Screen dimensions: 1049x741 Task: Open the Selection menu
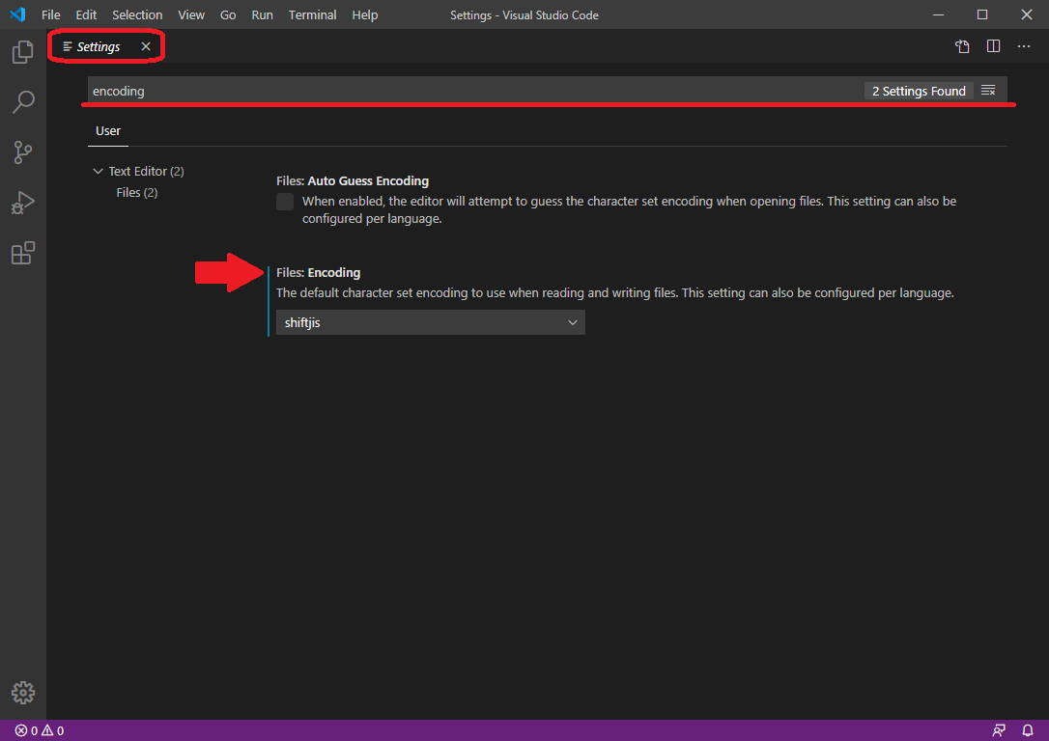coord(137,14)
